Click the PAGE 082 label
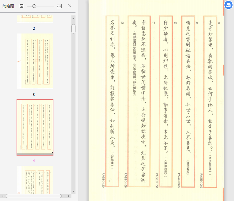This screenshot has height=201, width=234. point(201,181)
